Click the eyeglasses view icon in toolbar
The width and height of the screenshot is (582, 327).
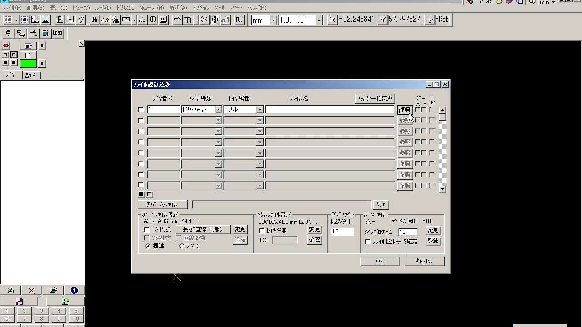tap(105, 20)
